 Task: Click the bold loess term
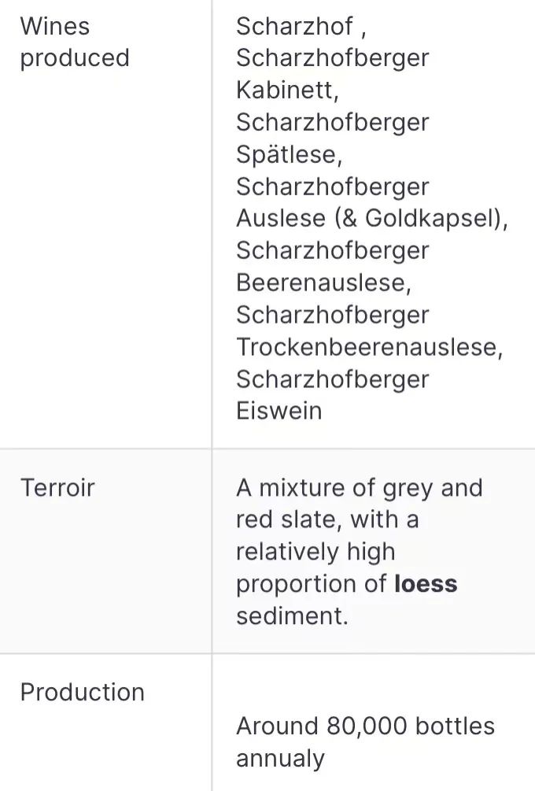point(425,584)
